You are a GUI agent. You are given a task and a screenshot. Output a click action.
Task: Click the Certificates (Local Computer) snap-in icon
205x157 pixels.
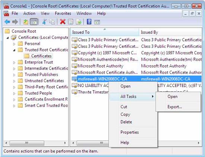coord(14,37)
